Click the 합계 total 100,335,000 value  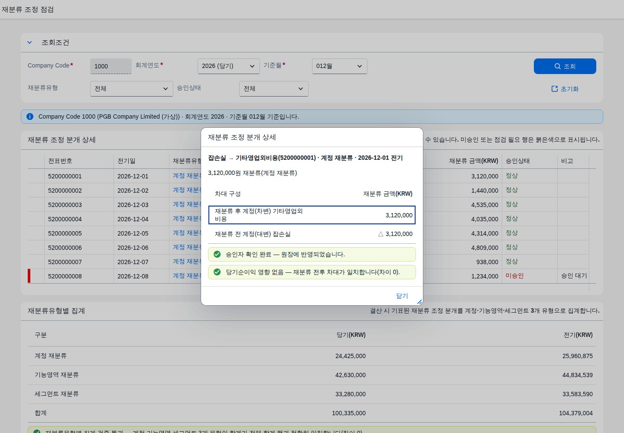(x=349, y=413)
